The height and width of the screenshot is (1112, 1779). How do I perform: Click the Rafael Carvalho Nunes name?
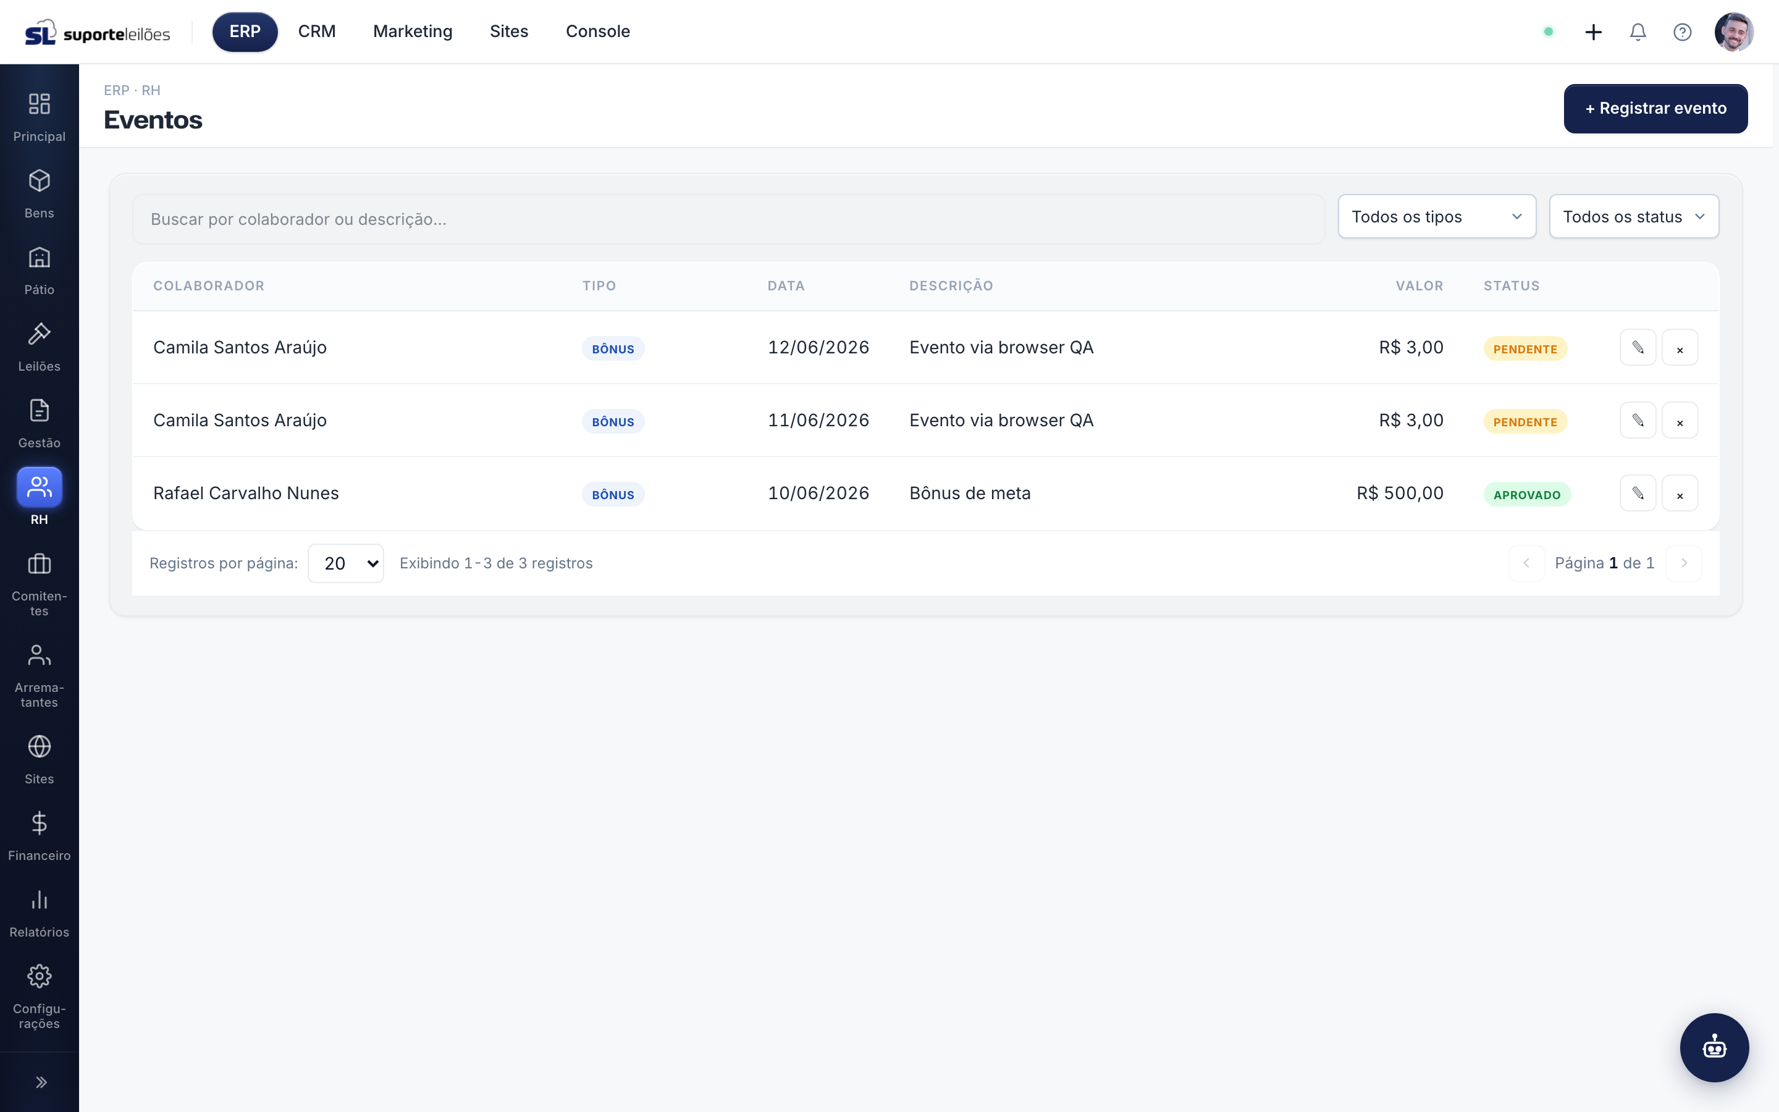coord(245,494)
